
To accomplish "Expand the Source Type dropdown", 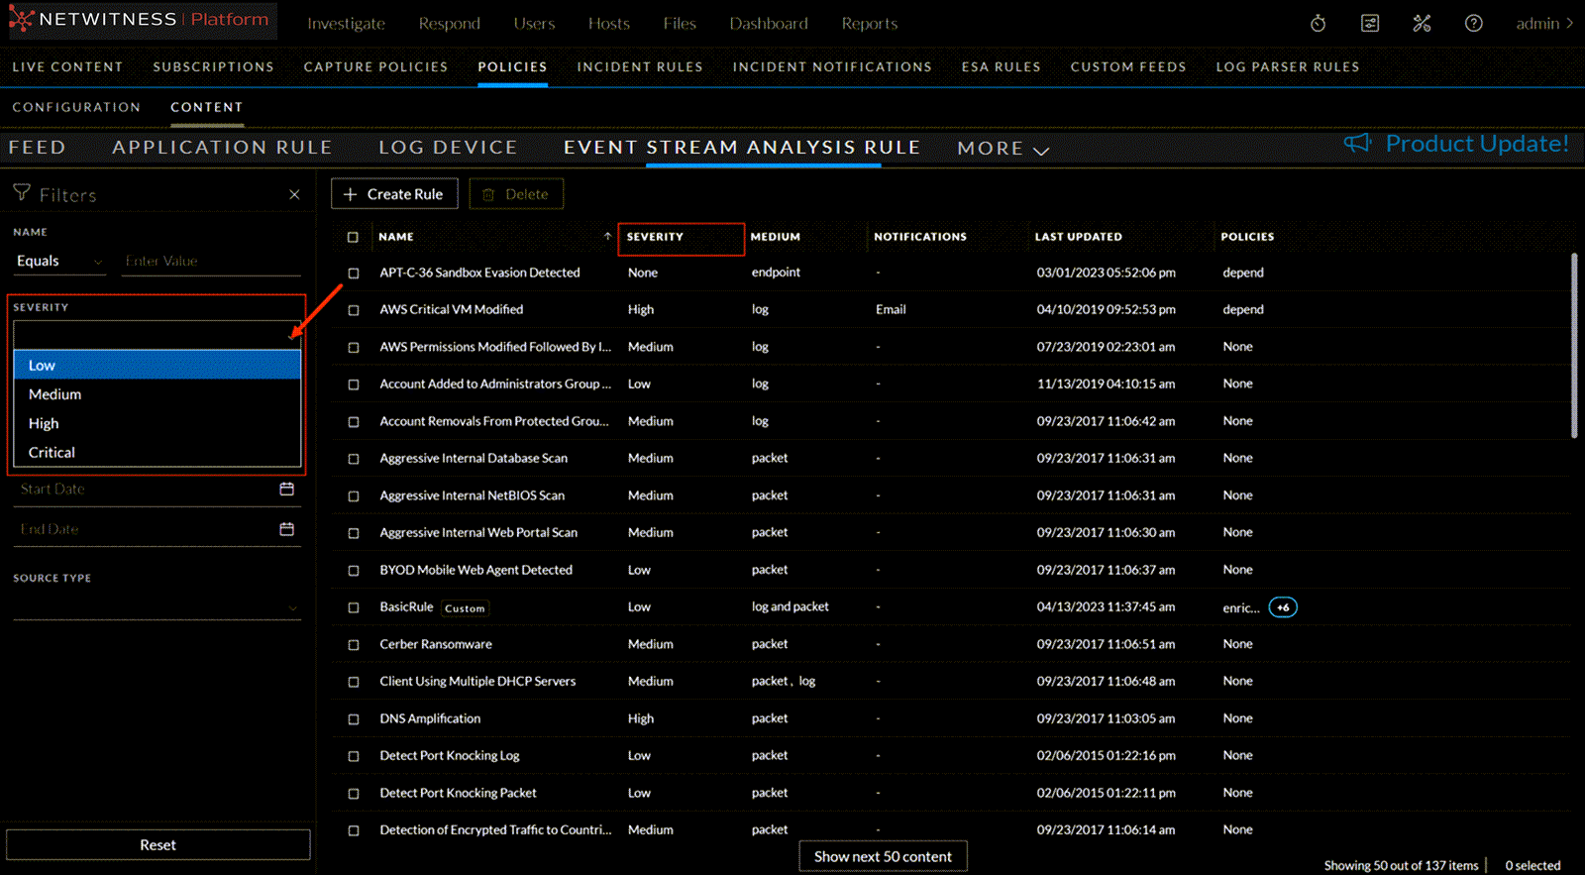I will pyautogui.click(x=291, y=607).
